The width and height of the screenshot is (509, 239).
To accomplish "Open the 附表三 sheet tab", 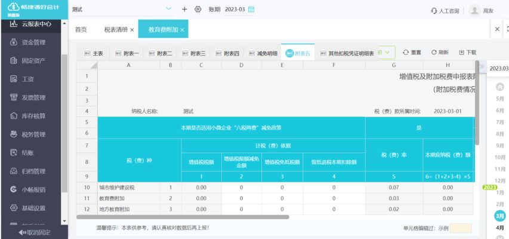I will [x=194, y=53].
